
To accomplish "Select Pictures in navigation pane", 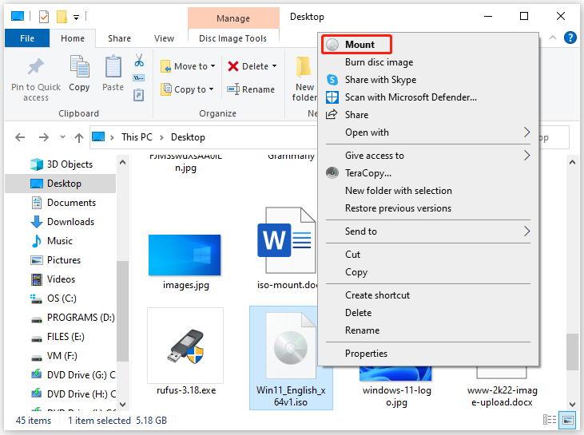I will [x=64, y=260].
